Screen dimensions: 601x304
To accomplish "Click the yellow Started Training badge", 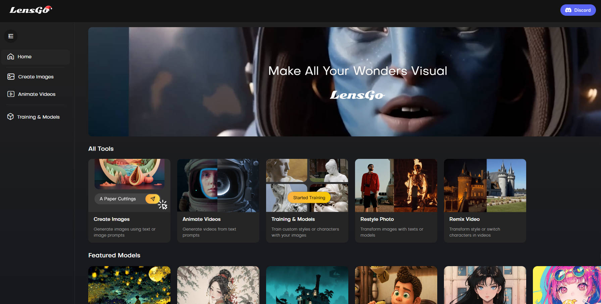I will 309,198.
